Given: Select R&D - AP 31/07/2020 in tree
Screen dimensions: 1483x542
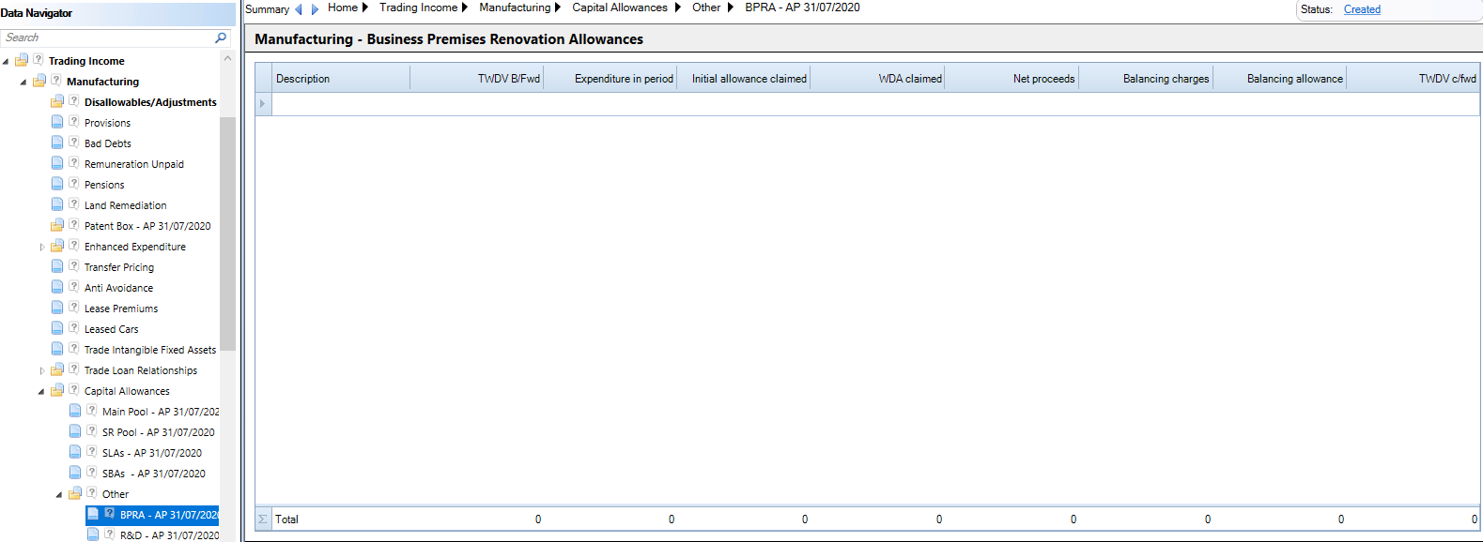Looking at the screenshot, I should point(169,535).
